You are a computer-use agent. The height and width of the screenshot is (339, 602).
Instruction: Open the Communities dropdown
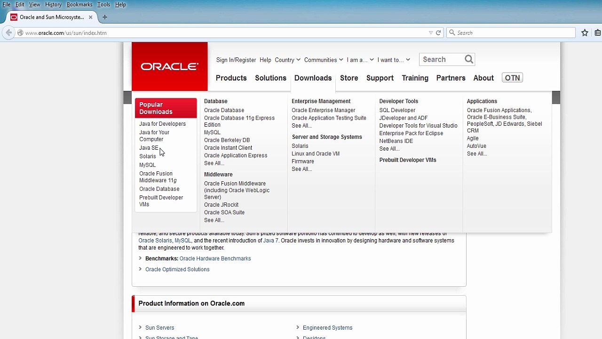coord(324,60)
